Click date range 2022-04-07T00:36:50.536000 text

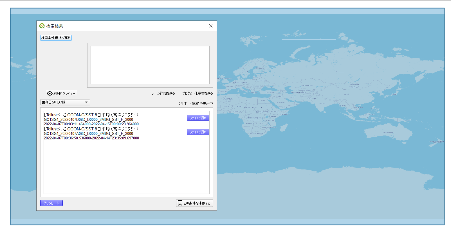[x=91, y=138]
